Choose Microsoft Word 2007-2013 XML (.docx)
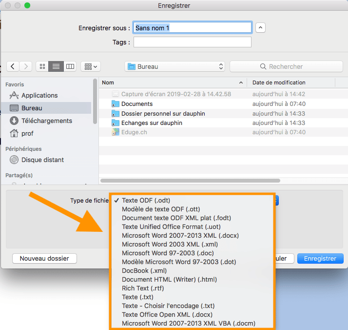348x330 pixels. pos(180,235)
